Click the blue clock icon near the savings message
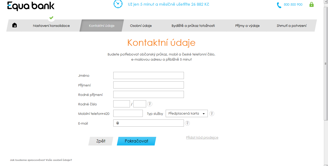This screenshot has width=328, height=166. 118,4
